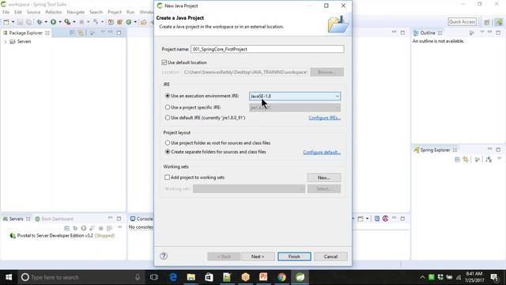506x285 pixels.
Task: Click the dialog help question mark icon
Action: coord(164,256)
